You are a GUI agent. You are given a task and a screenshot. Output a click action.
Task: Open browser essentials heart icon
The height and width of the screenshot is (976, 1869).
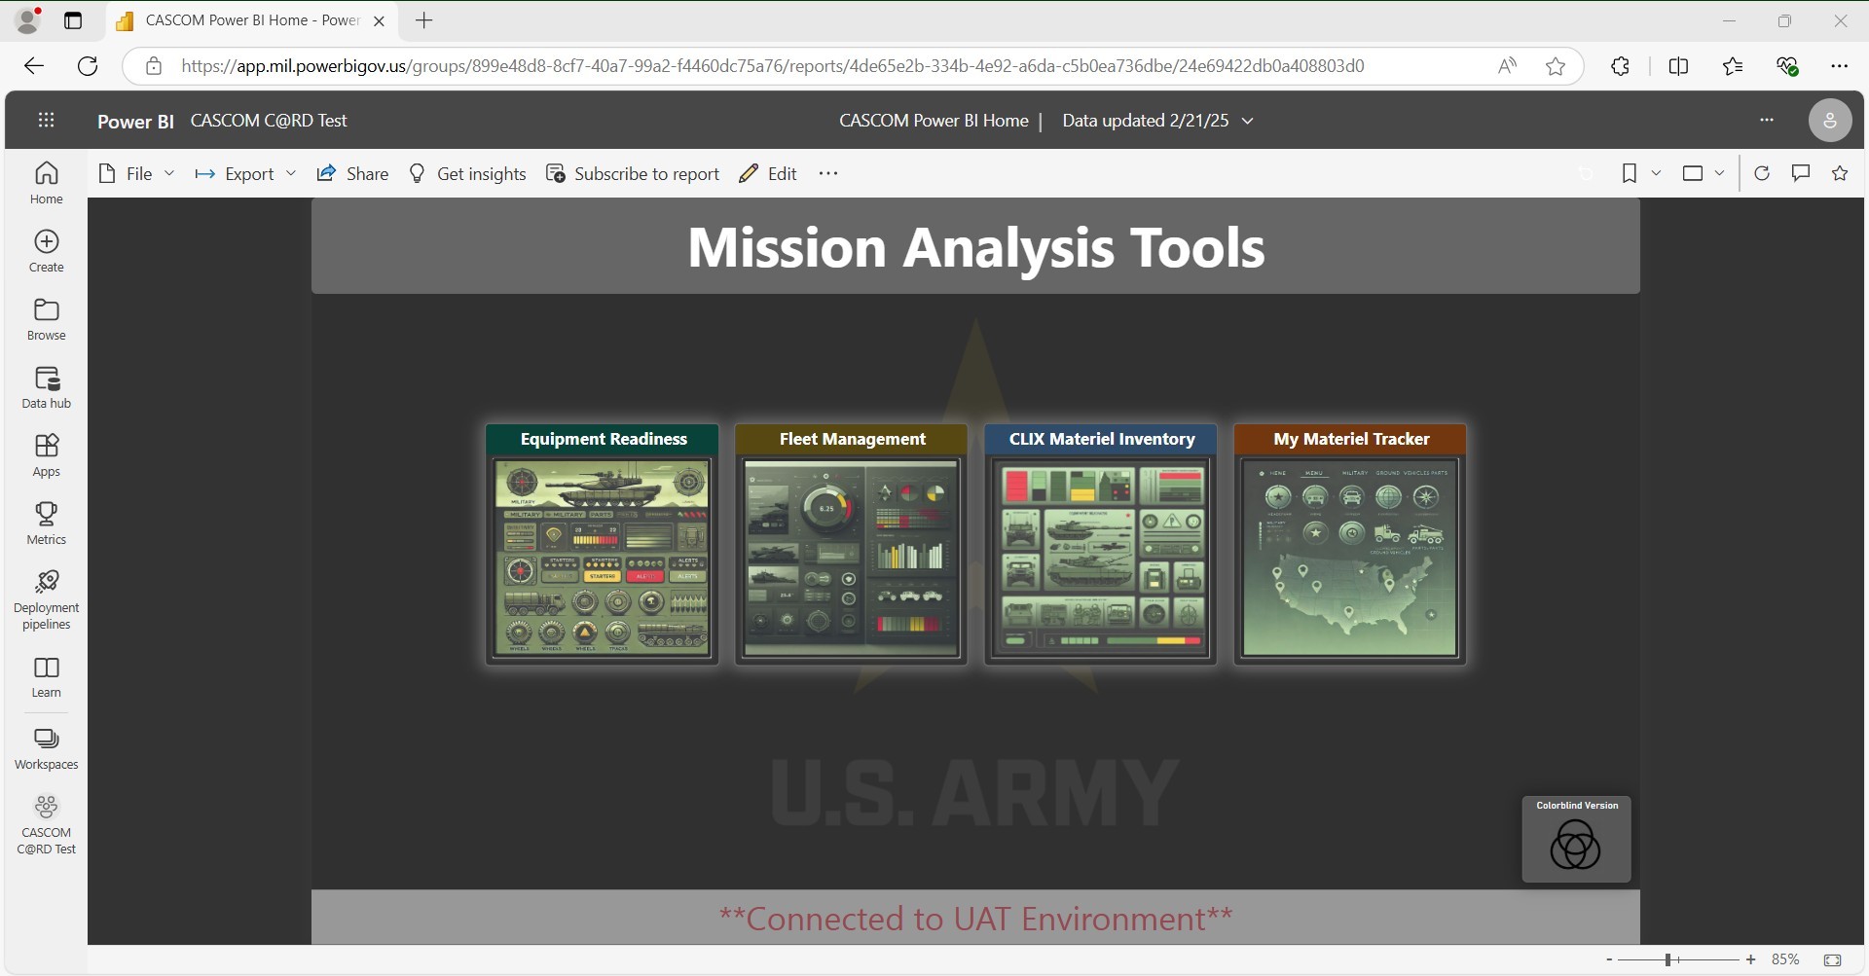pos(1787,66)
